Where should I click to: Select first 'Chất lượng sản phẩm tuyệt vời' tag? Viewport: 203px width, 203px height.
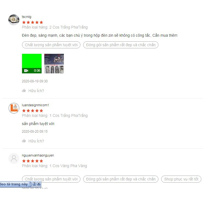51,45
